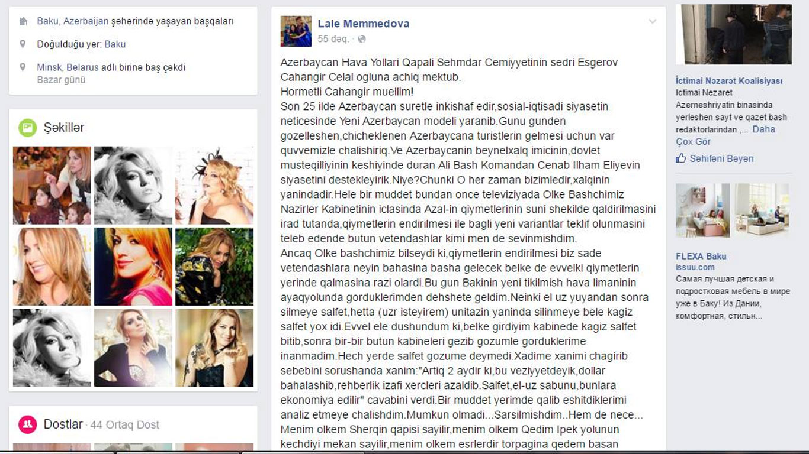
Task: Open İctimai Nəzarət Koalisiyası page link
Action: [x=729, y=81]
